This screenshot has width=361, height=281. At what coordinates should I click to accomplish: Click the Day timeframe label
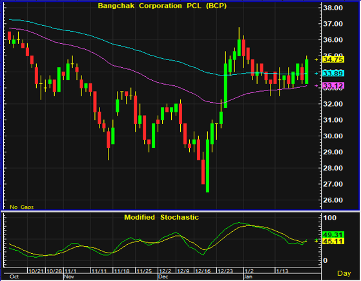pyautogui.click(x=344, y=273)
